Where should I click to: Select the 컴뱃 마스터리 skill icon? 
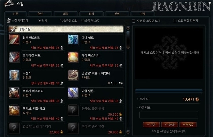(x=14, y=40)
